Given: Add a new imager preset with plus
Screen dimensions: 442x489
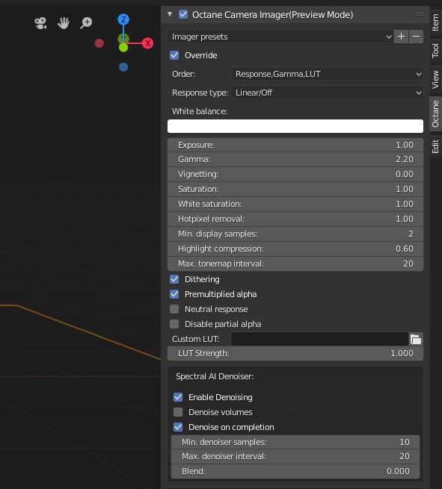Looking at the screenshot, I should coord(401,37).
